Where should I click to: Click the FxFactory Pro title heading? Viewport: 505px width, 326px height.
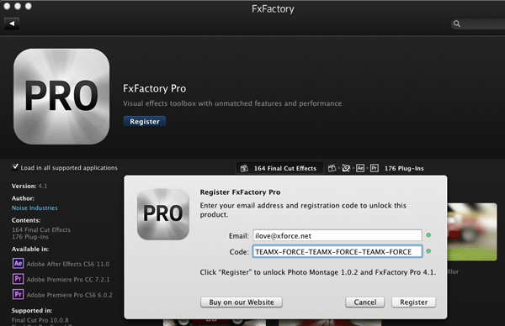(x=155, y=88)
